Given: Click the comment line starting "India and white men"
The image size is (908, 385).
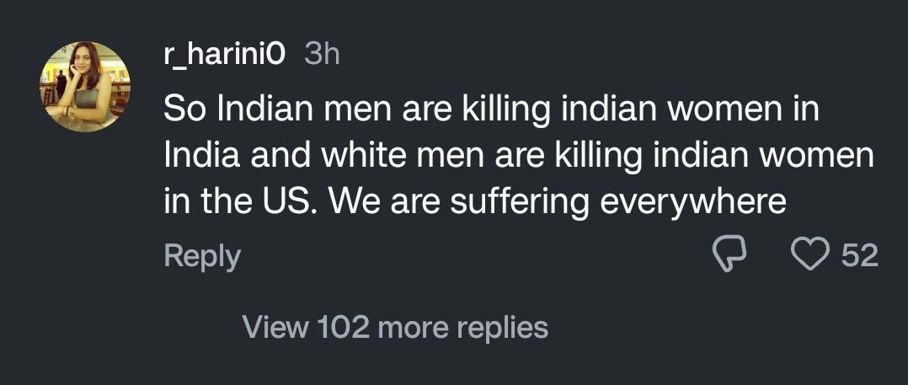Looking at the screenshot, I should [x=519, y=158].
